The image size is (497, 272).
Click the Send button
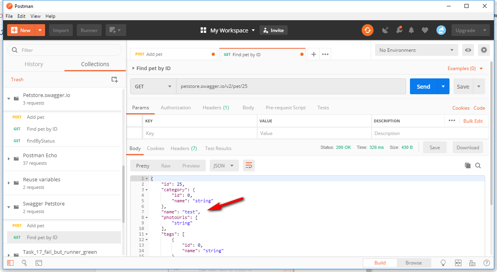click(x=423, y=86)
